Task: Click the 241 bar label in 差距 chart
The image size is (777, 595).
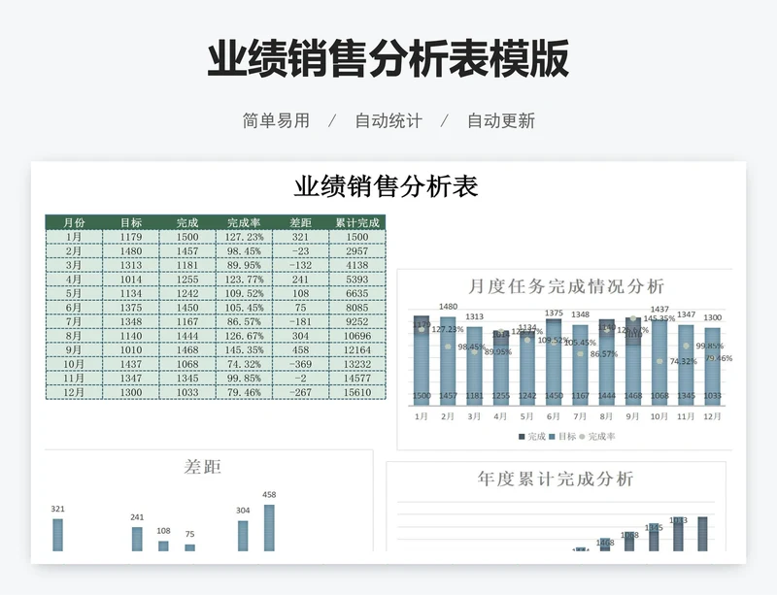Action: pyautogui.click(x=137, y=517)
